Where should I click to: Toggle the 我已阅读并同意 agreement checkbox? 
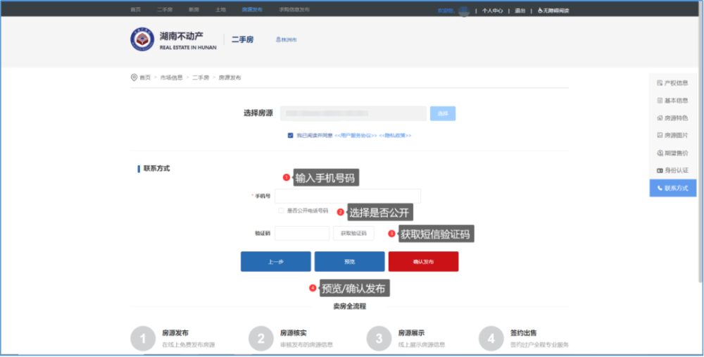point(291,135)
